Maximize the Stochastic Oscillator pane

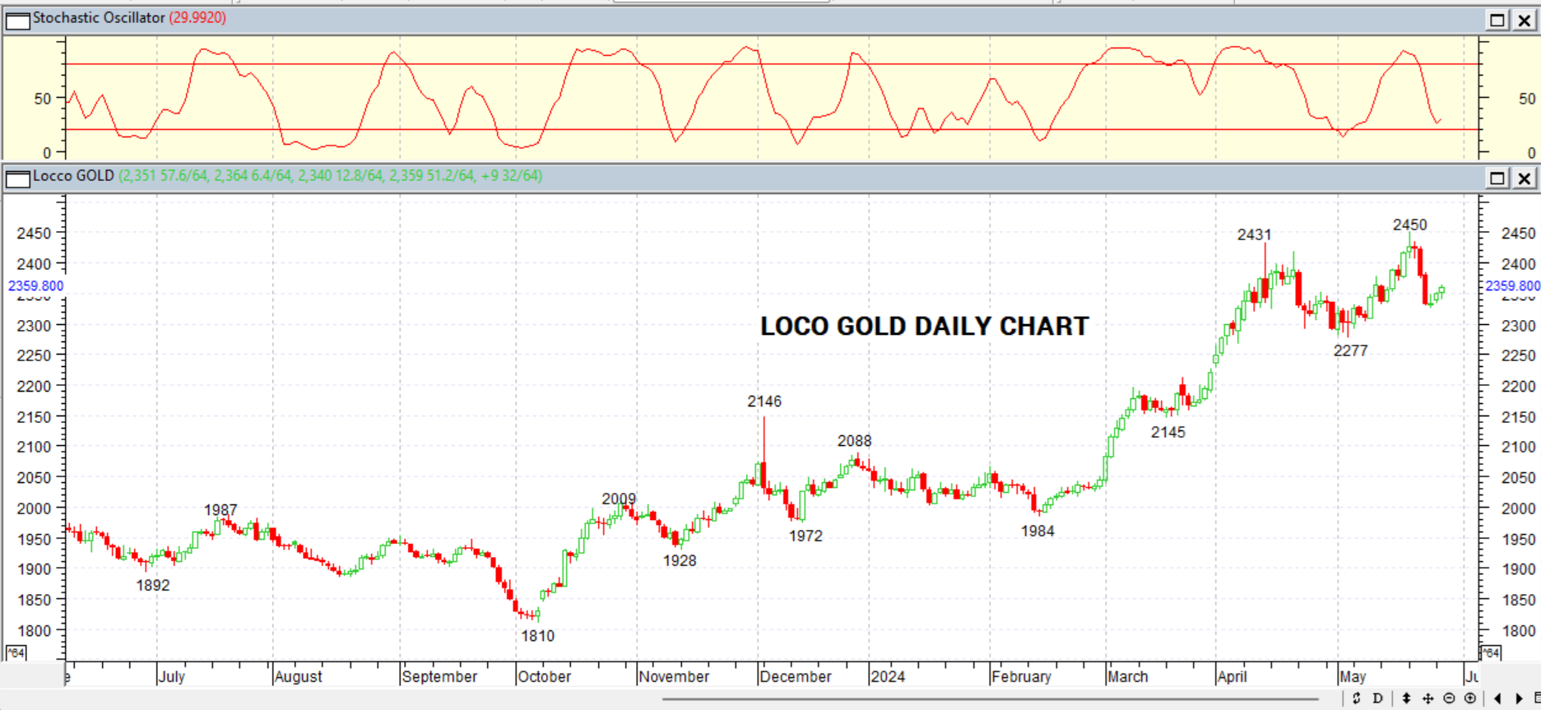tap(1497, 20)
